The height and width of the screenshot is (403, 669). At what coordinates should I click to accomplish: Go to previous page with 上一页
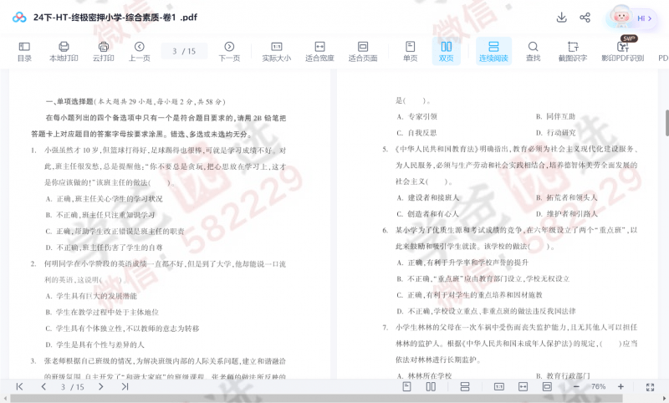pyautogui.click(x=140, y=52)
